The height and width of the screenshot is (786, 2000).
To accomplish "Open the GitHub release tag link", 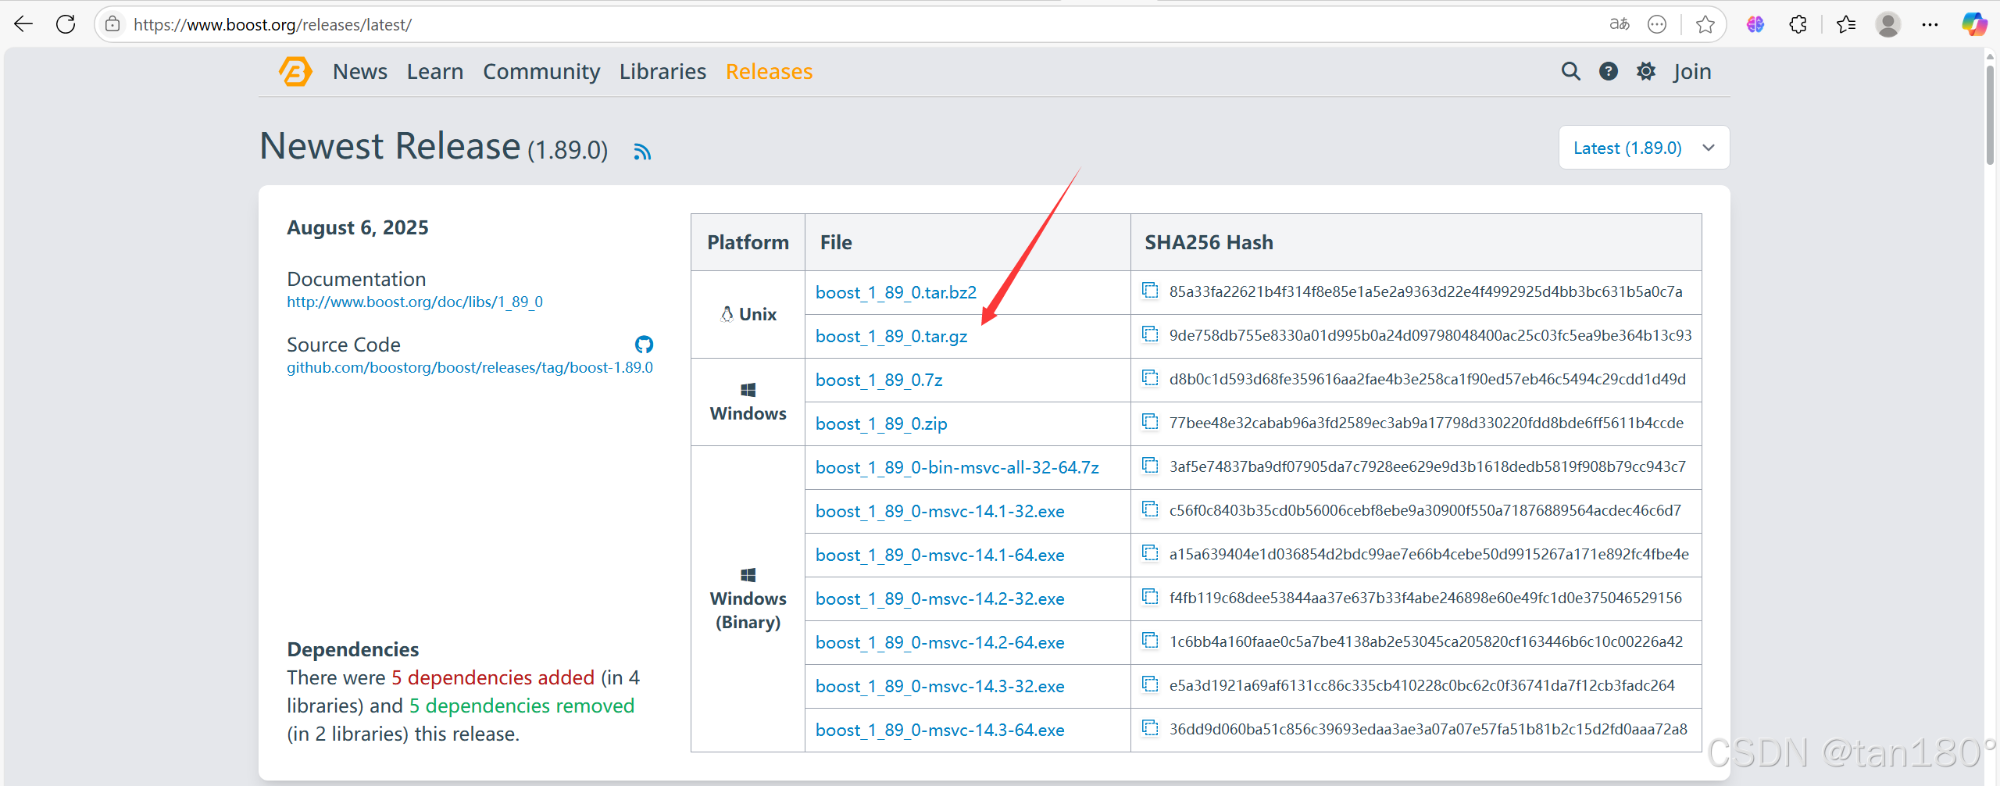I will coord(470,367).
